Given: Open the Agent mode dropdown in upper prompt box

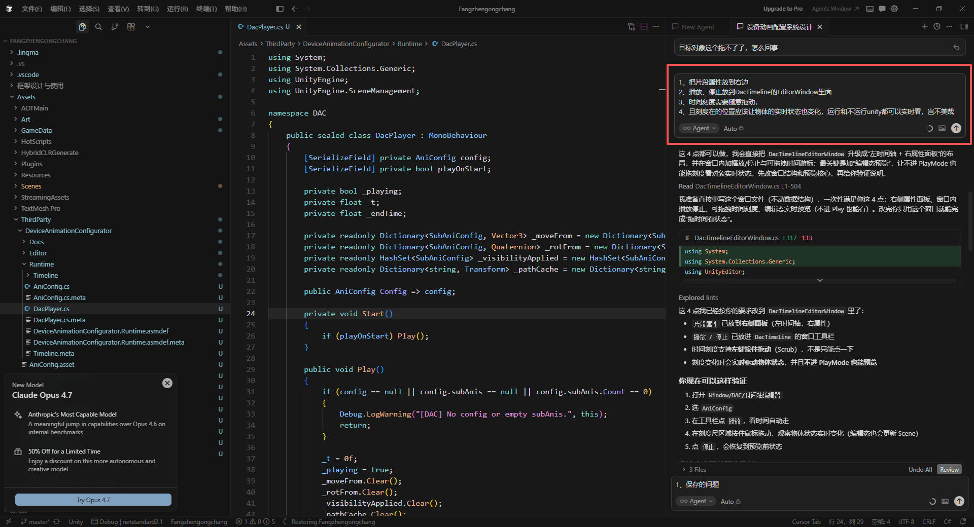Looking at the screenshot, I should [x=699, y=128].
